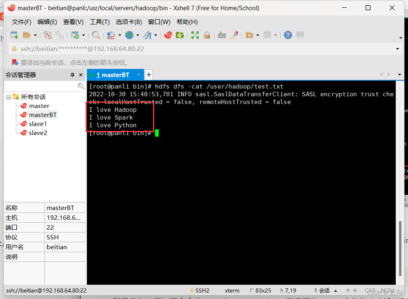Image resolution: width=408 pixels, height=299 pixels.
Task: Open the dropdown arrow beside new folder icon
Action: 257,35
